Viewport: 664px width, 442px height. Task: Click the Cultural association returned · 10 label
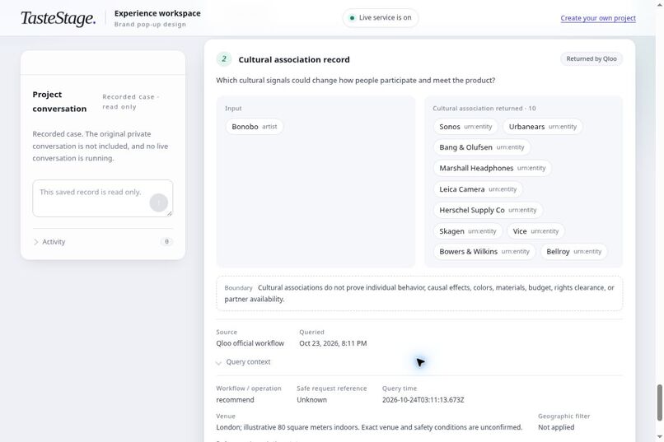pos(484,109)
